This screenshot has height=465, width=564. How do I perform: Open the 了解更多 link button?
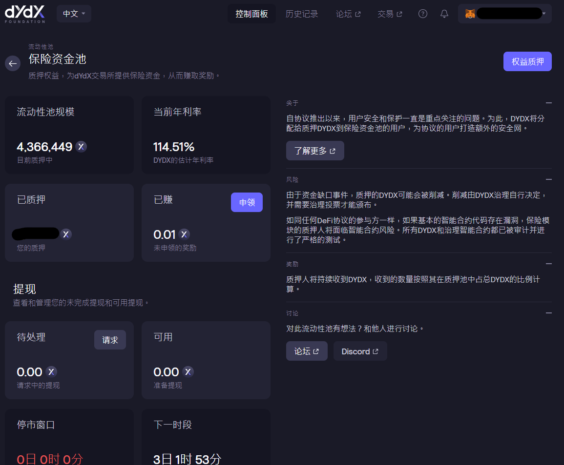tap(315, 151)
